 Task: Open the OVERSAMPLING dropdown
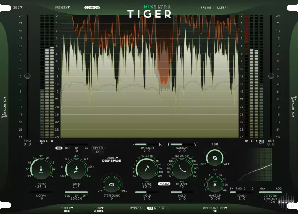215,208
